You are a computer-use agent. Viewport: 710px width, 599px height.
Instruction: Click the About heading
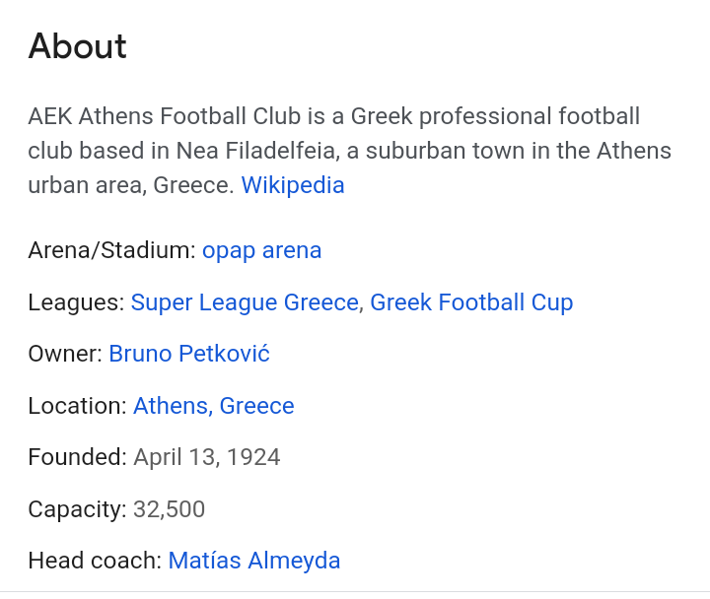78,46
